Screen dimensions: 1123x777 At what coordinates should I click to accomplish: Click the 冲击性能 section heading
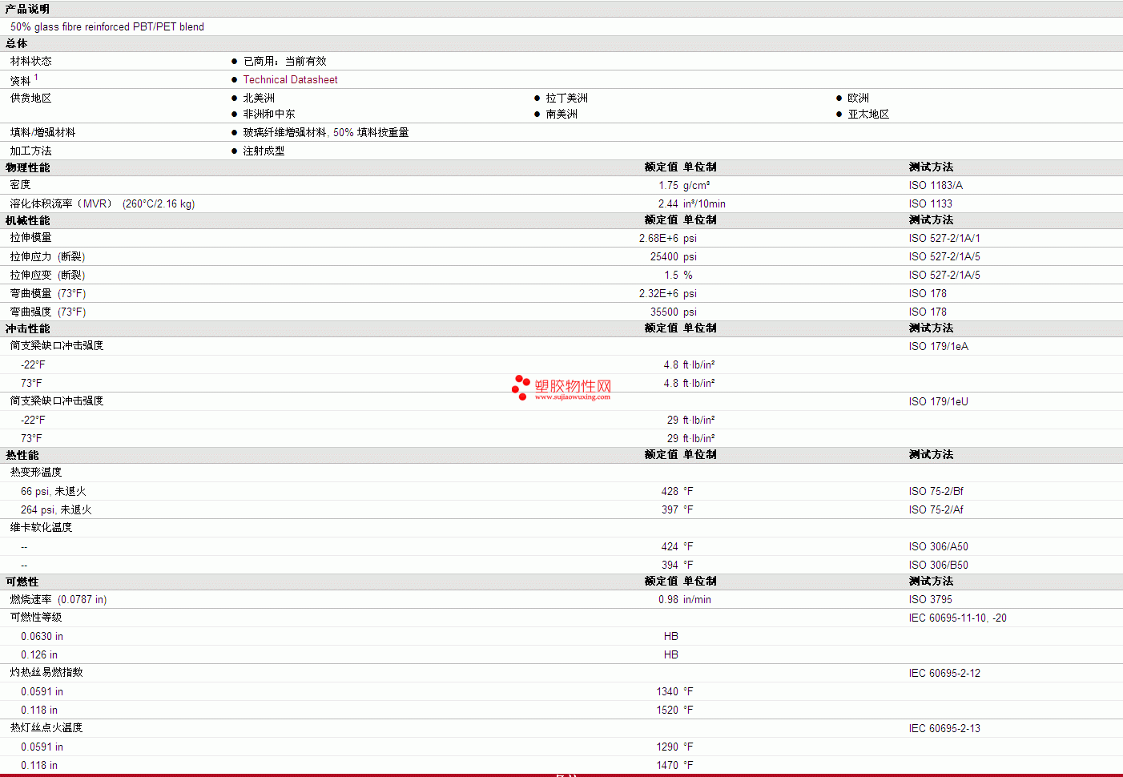click(27, 328)
